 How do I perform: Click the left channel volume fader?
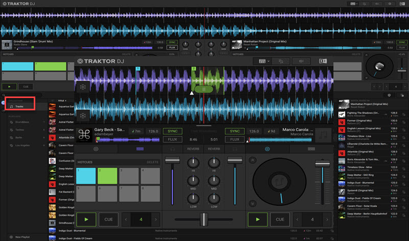172,160
